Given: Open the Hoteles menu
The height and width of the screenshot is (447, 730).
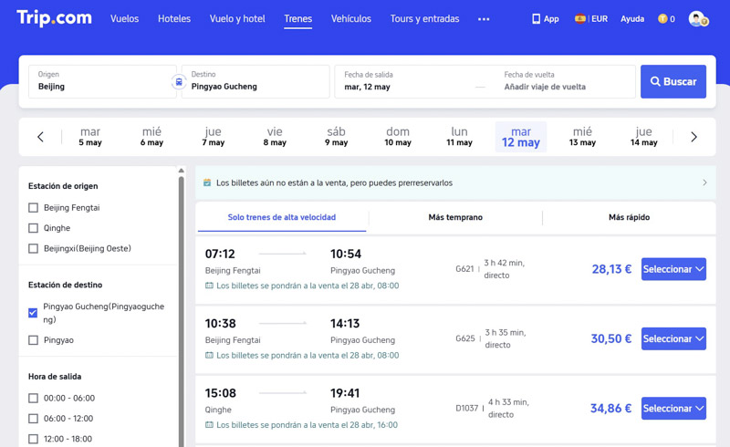Looking at the screenshot, I should [x=174, y=18].
